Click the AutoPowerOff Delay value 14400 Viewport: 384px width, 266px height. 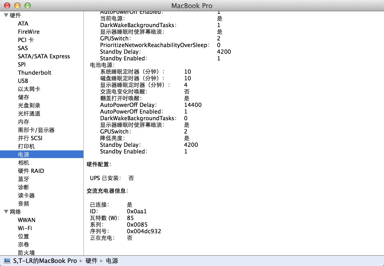tap(193, 105)
